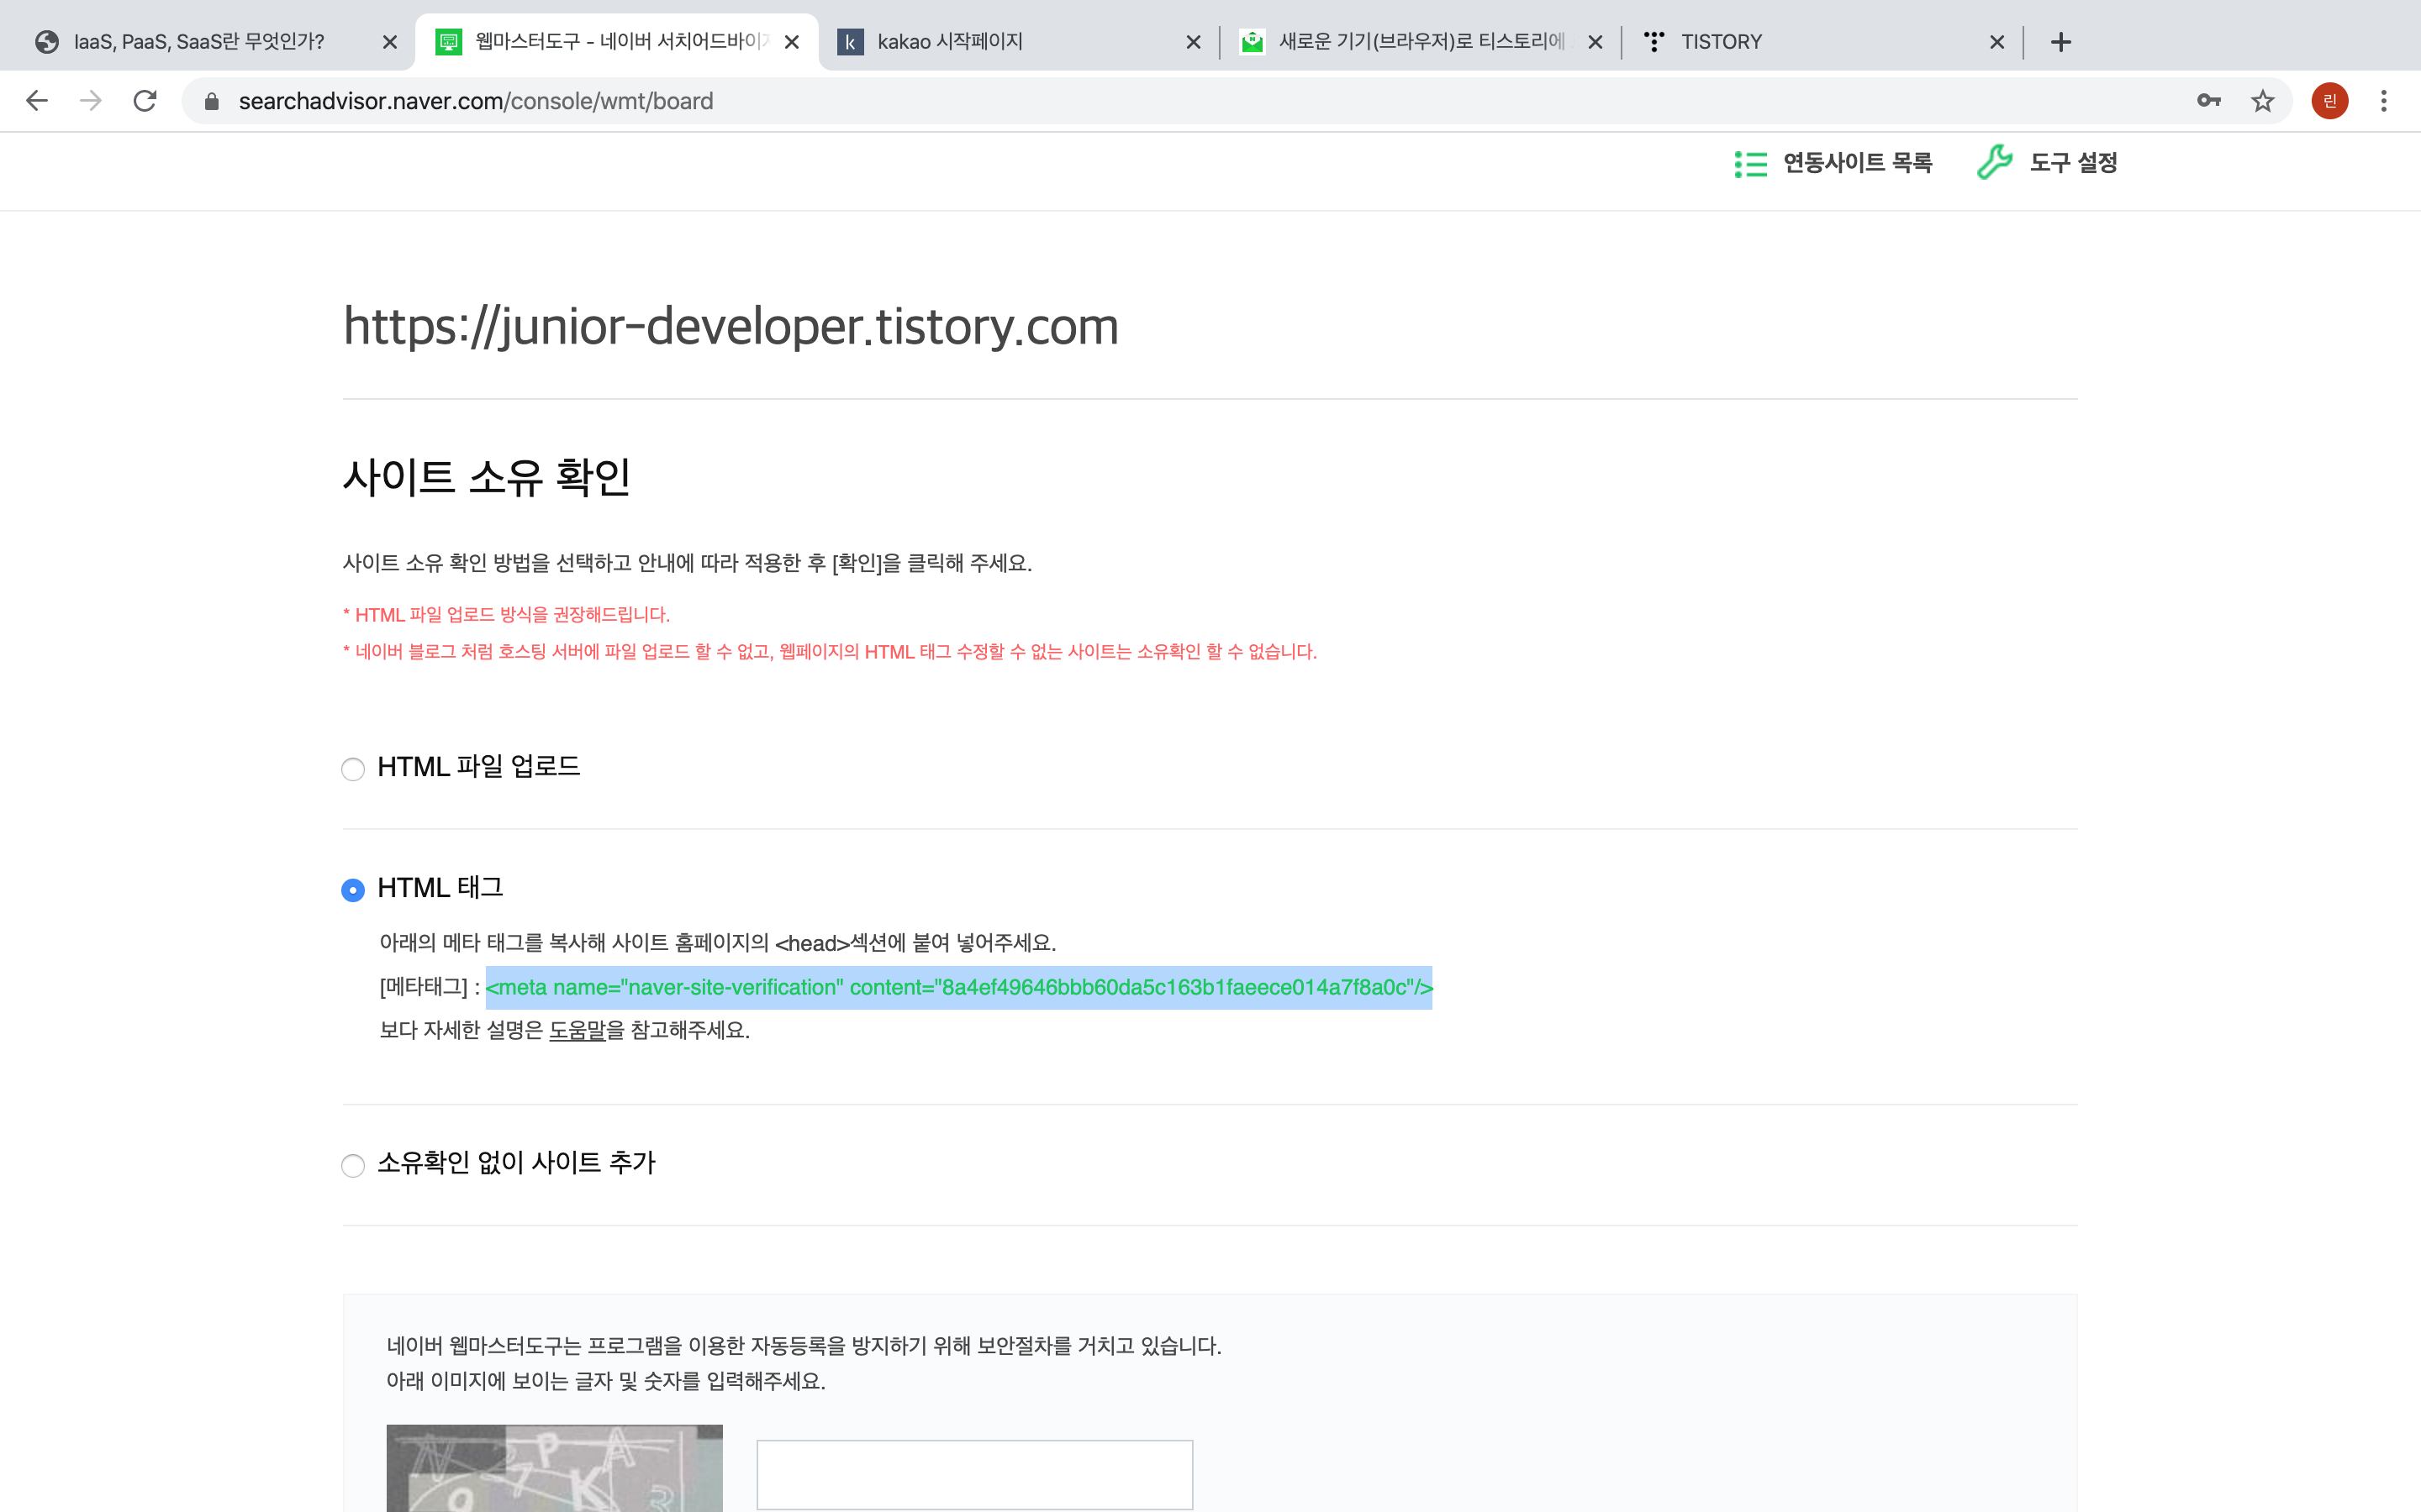The image size is (2421, 1512).
Task: Select the HTML 태그 radio option
Action: [x=353, y=890]
